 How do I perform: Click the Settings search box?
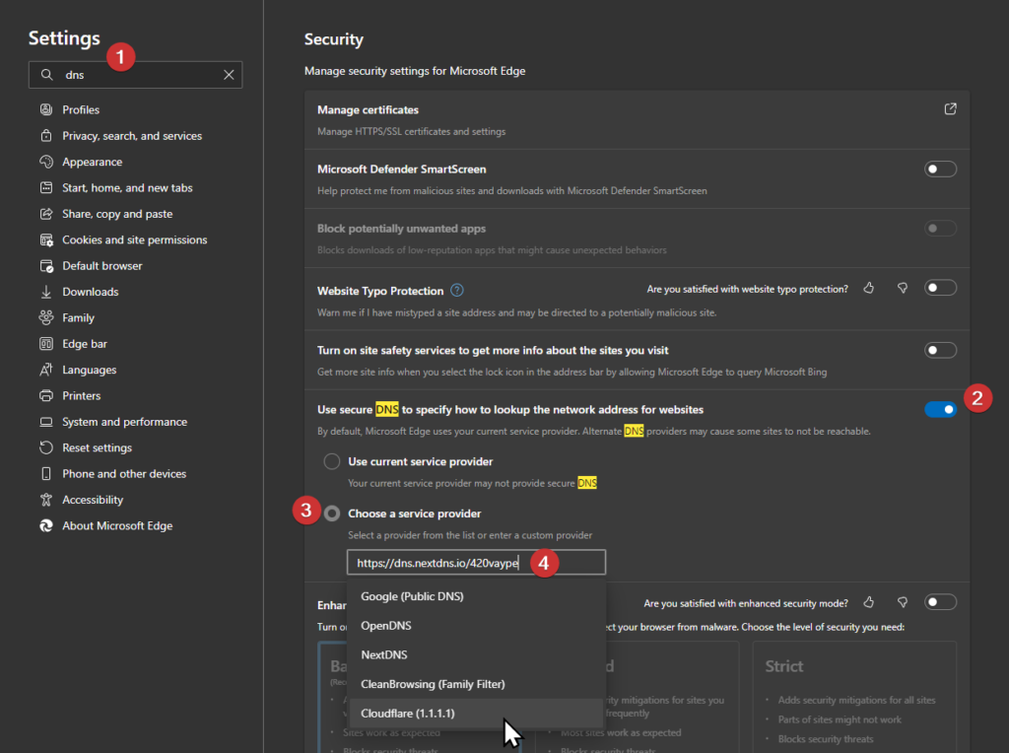[x=135, y=75]
